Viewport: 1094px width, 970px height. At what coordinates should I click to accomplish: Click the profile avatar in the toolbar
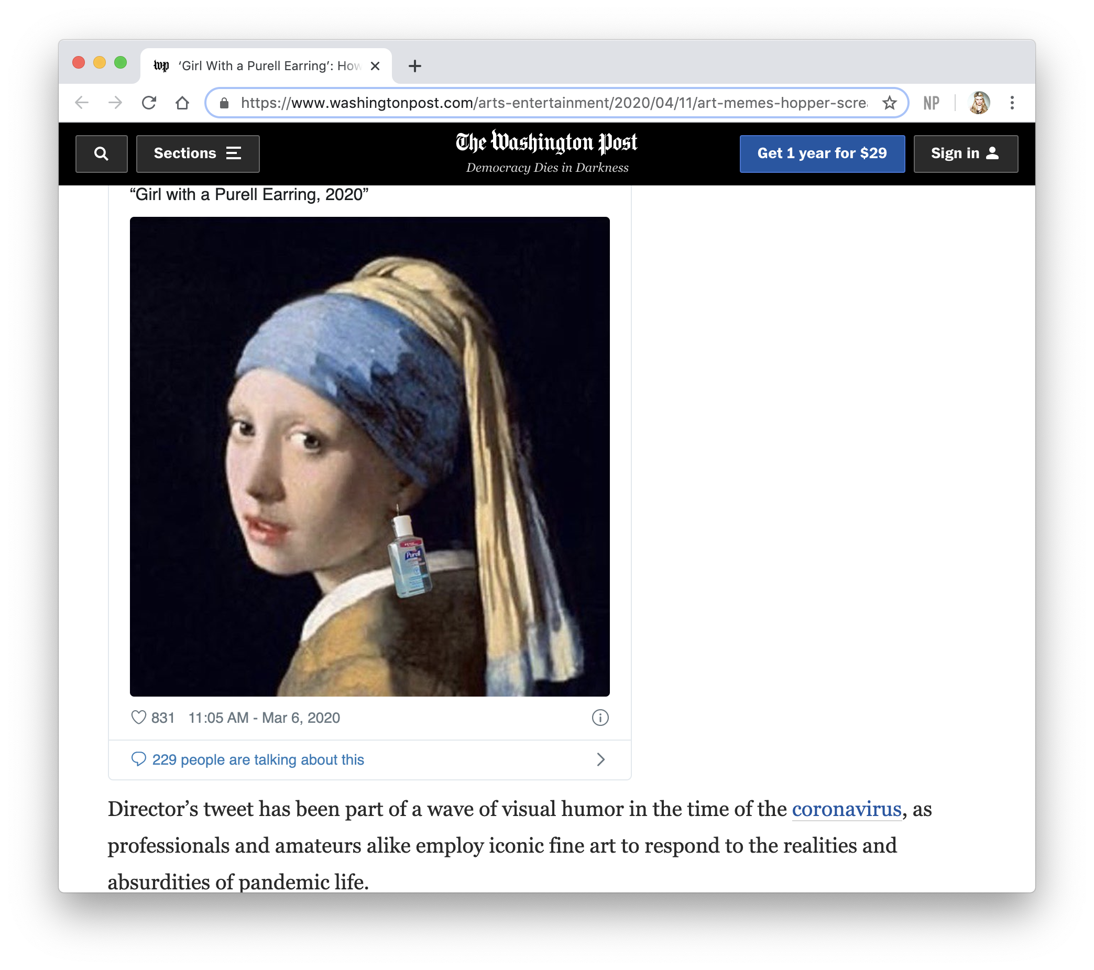[979, 103]
